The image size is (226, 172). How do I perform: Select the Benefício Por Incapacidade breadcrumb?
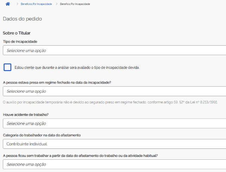(75, 4)
